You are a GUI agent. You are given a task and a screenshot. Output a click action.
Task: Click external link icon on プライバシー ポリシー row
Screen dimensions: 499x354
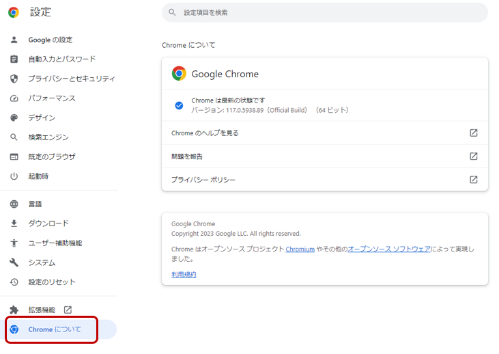[x=473, y=180]
